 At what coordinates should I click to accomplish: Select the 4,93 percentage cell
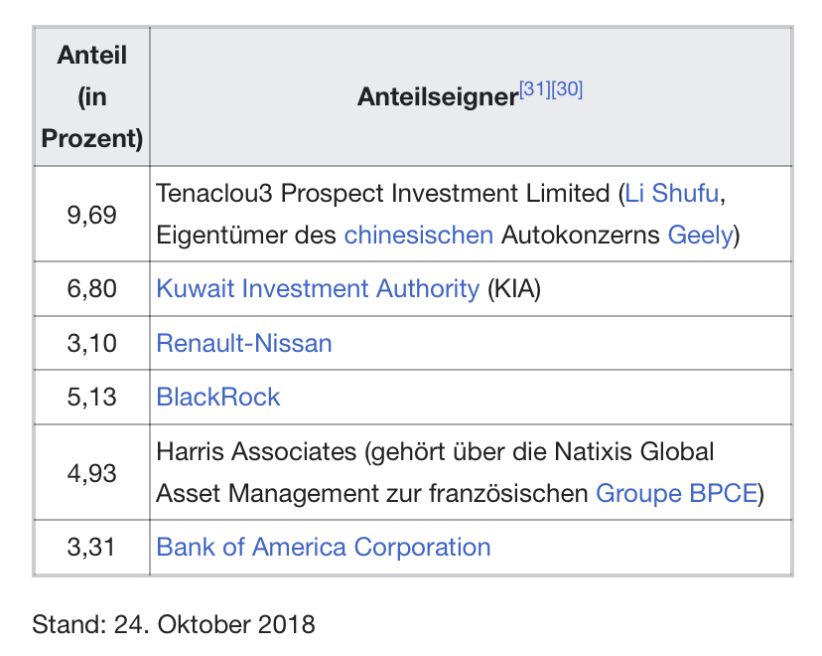(91, 473)
